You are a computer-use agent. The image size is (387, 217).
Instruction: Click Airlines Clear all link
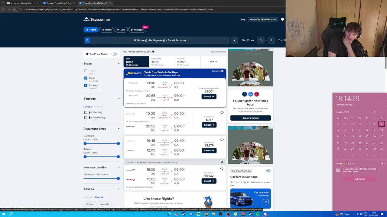point(99,197)
